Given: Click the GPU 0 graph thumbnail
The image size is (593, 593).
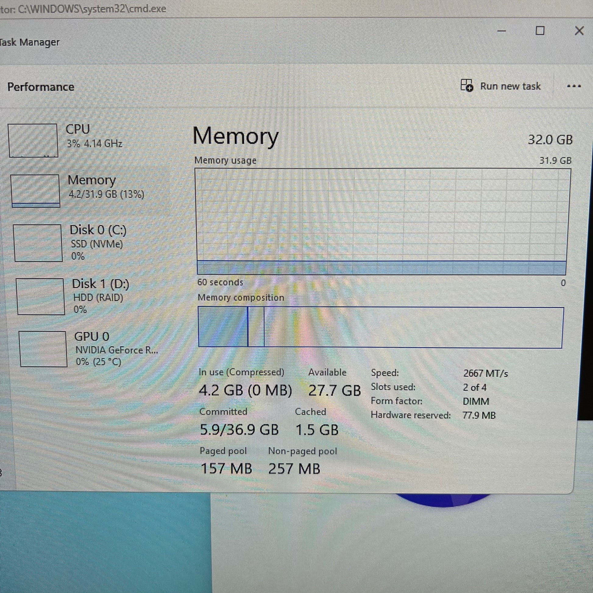Looking at the screenshot, I should point(43,349).
